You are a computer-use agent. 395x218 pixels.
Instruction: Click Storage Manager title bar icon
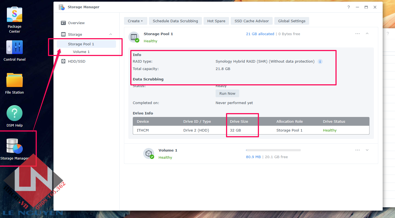tap(62, 7)
